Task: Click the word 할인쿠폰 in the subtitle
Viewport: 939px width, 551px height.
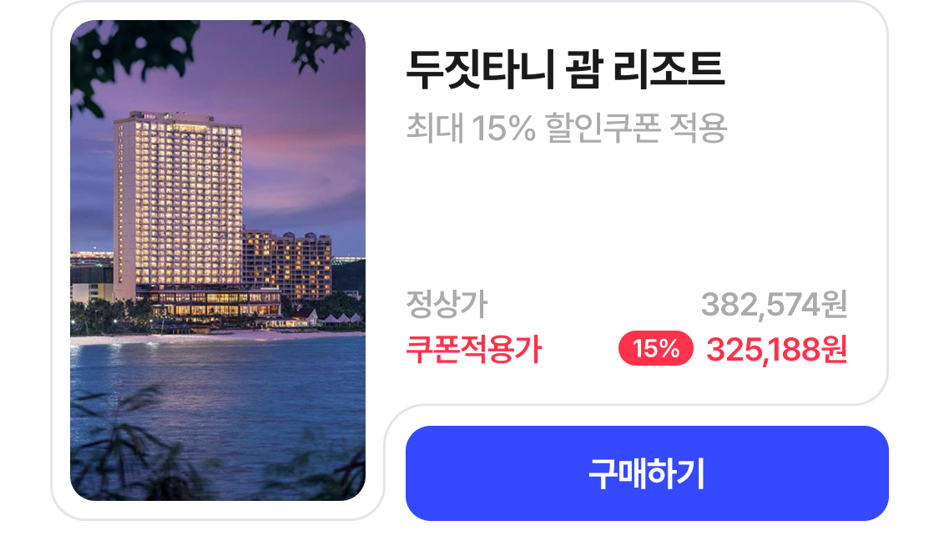Action: (603, 128)
